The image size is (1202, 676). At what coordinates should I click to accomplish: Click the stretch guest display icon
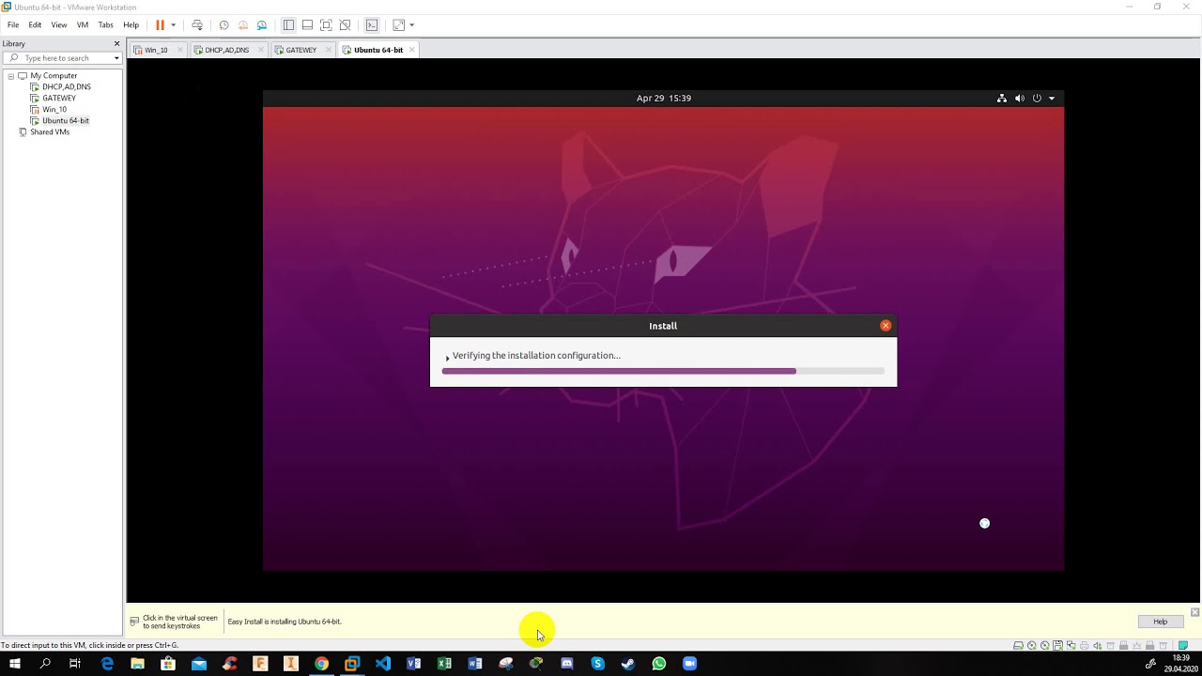[x=399, y=25]
